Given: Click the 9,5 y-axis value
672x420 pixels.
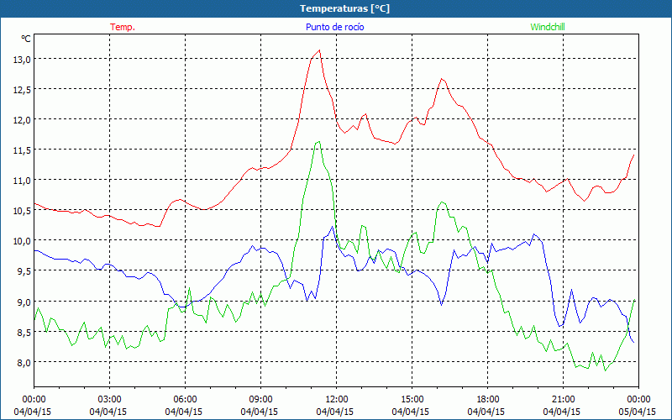Looking at the screenshot, I should (24, 271).
